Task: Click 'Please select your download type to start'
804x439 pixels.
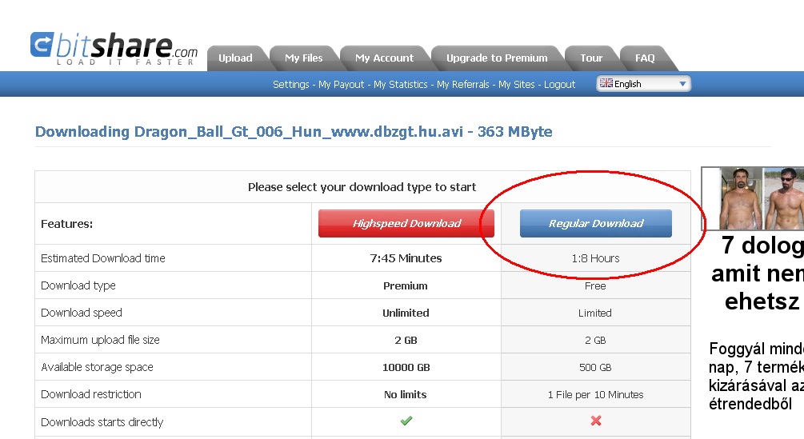Action: 362,187
